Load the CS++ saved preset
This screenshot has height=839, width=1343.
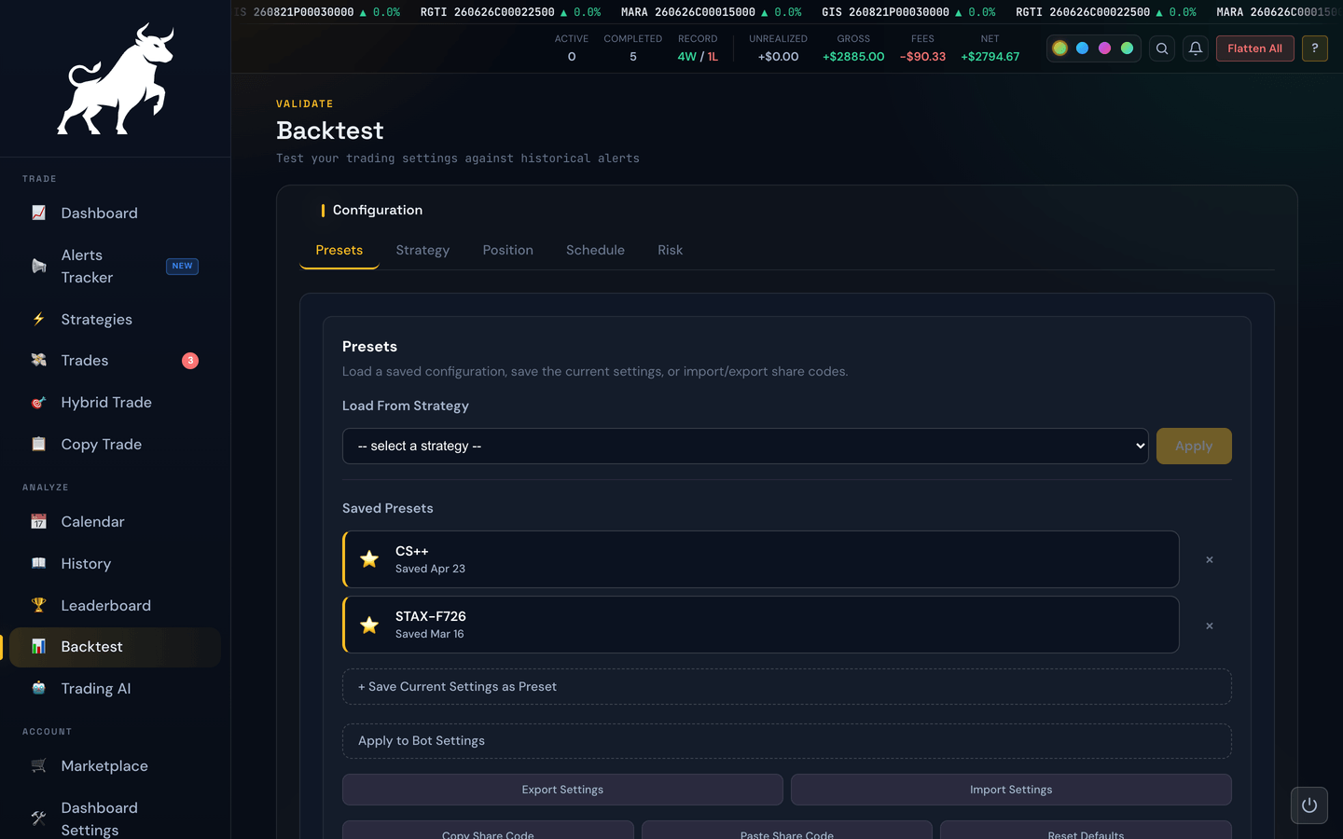pos(761,559)
